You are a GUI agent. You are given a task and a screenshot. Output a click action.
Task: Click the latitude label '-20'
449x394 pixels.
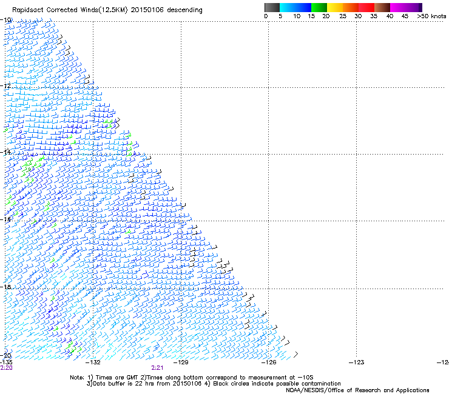5,356
